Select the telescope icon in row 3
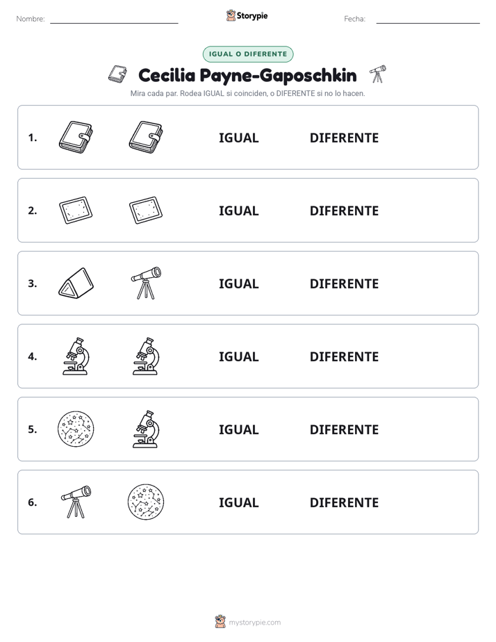This screenshot has width=496, height=642. click(146, 283)
